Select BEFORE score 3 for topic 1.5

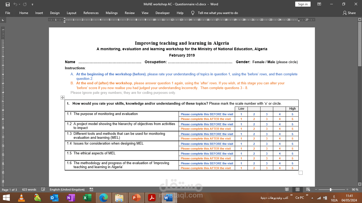tap(267, 154)
